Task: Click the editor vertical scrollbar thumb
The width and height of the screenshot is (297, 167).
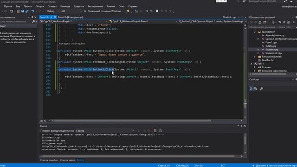Action: (245, 104)
